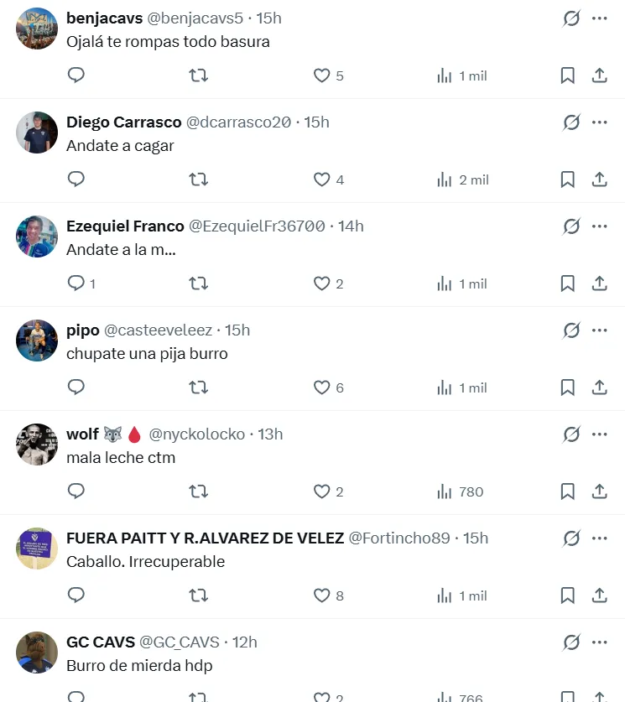625x702 pixels.
Task: Click Grok icon on GC CAVS tweet
Action: pyautogui.click(x=571, y=642)
